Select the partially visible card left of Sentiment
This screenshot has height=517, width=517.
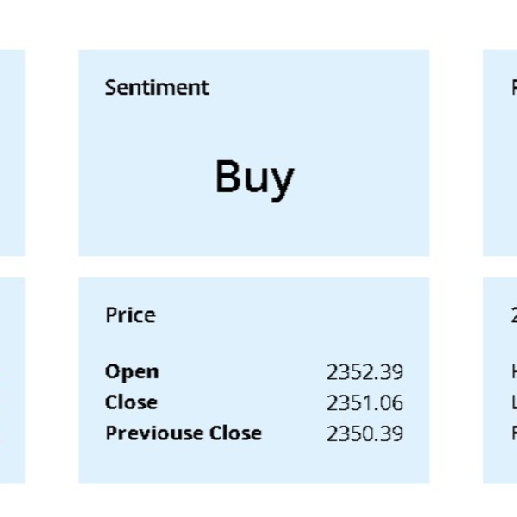(12, 153)
